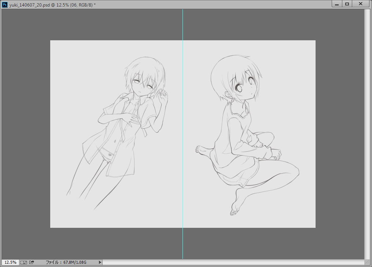The image size is (372, 267).
Task: Click the sync settings gear icon in status bar
Action: click(x=23, y=262)
